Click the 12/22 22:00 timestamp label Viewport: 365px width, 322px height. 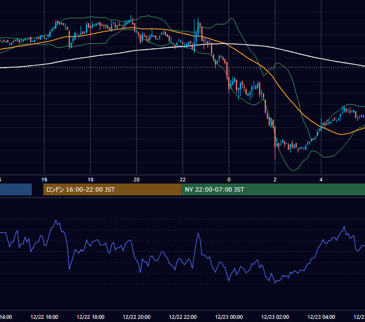182,317
